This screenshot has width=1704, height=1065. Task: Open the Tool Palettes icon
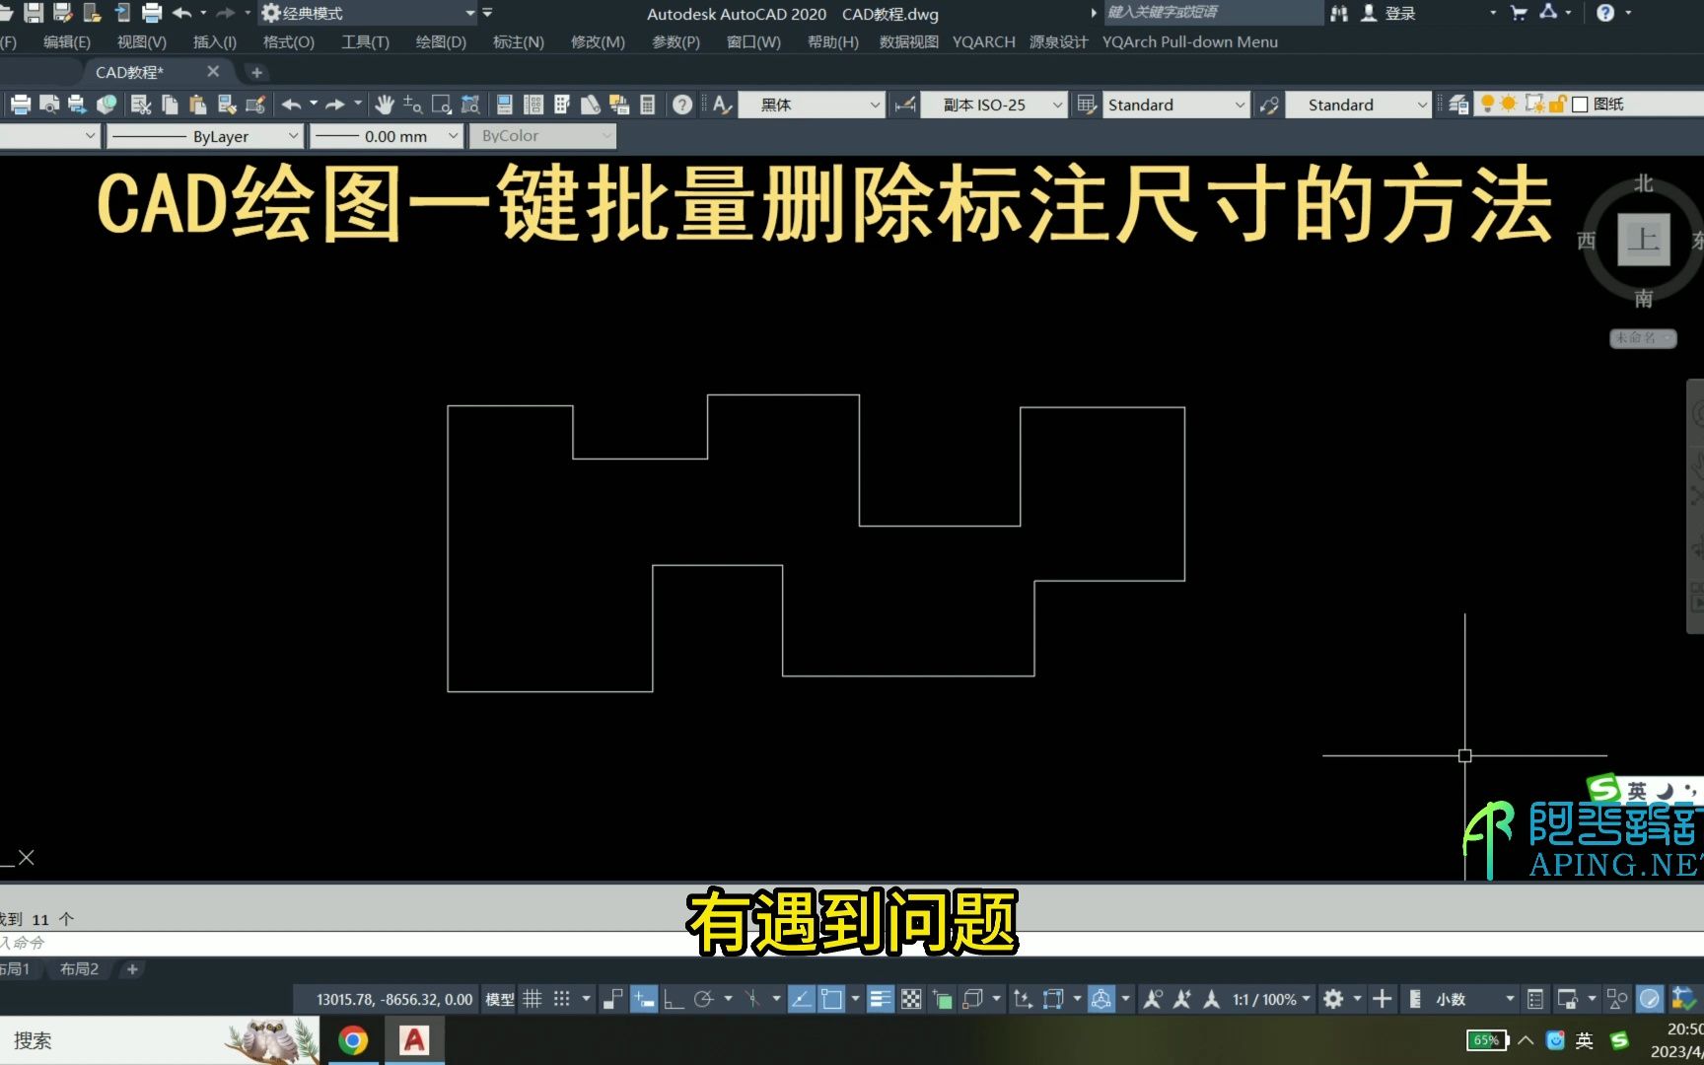pos(562,105)
